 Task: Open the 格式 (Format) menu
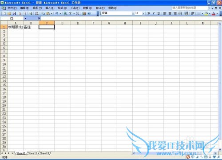tap(62, 8)
